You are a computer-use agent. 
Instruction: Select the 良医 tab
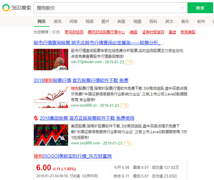click(121, 21)
